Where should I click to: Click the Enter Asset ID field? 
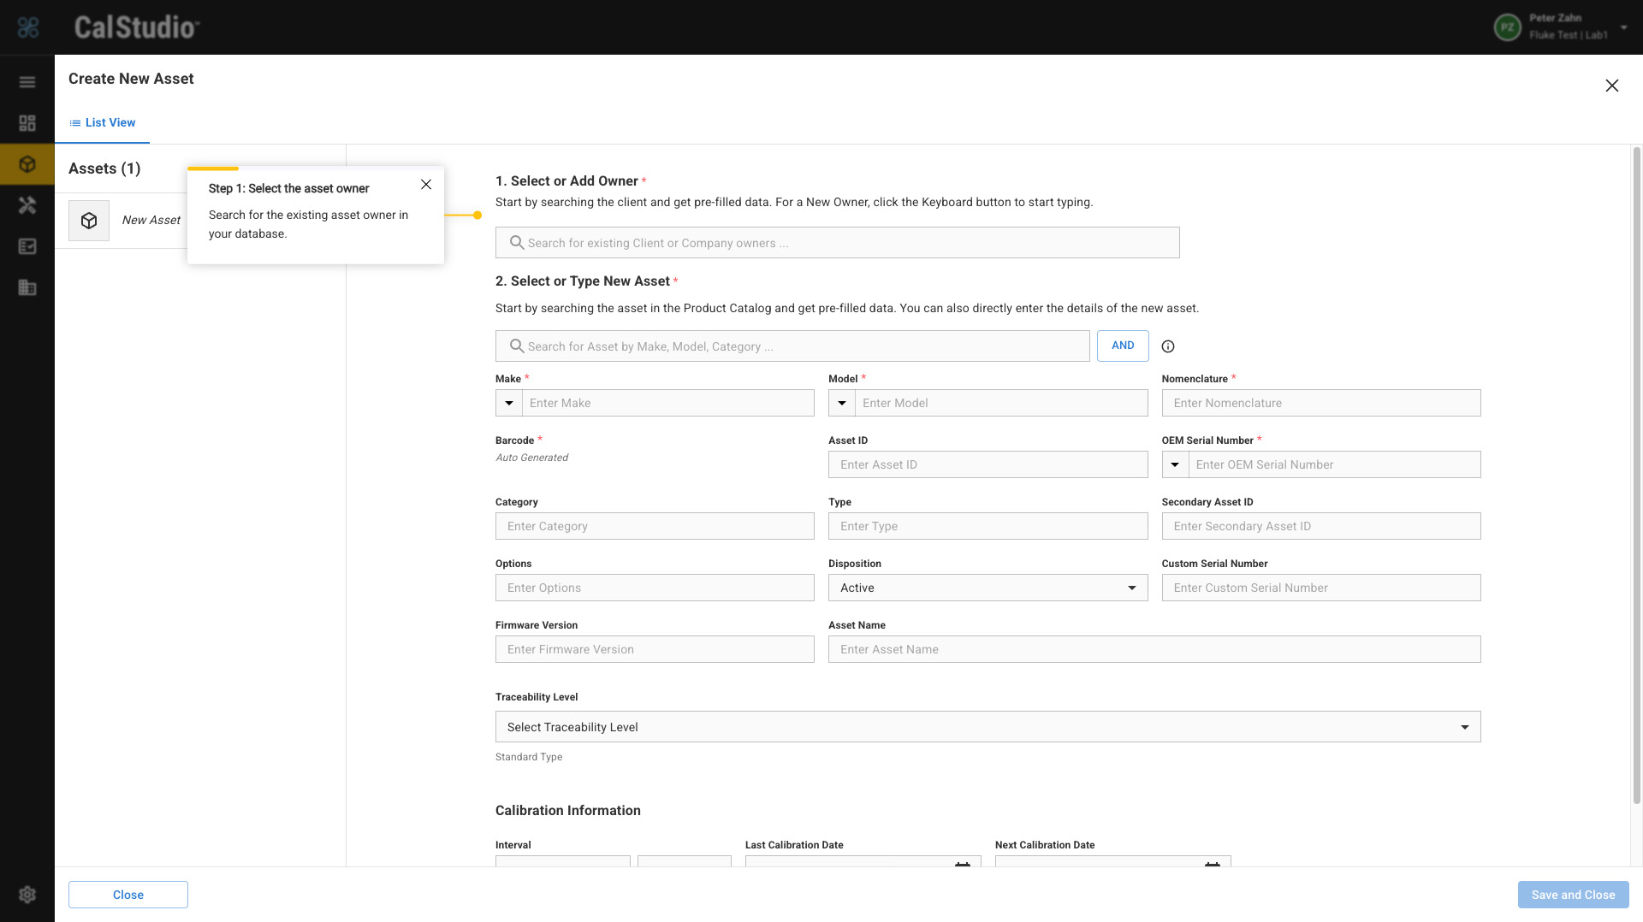pyautogui.click(x=988, y=464)
